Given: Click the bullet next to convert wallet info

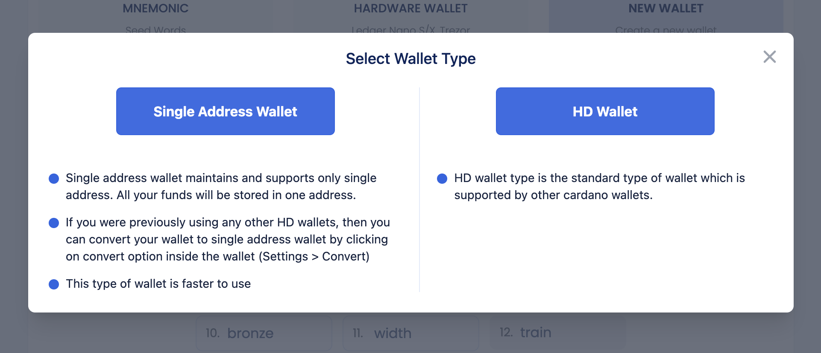Looking at the screenshot, I should 53,223.
